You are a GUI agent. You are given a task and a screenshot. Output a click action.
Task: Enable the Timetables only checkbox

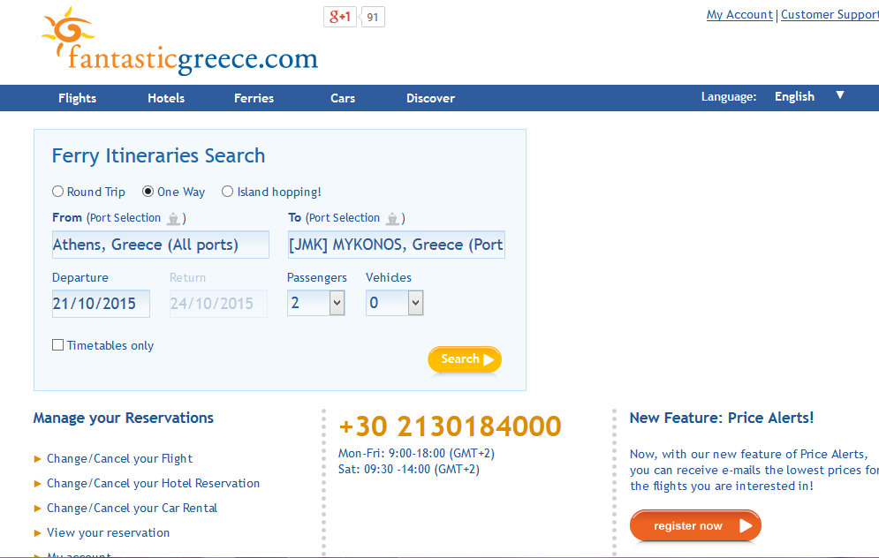click(57, 345)
